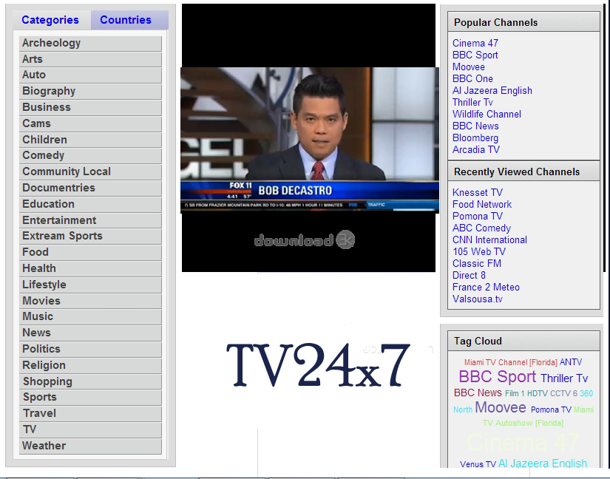Open the Archeology category
This screenshot has height=479, width=610.
(x=90, y=43)
